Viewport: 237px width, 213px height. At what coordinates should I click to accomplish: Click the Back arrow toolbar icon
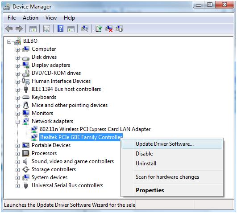(9, 29)
